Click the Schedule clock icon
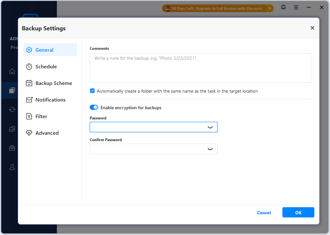Screen dimensions: 330x235 (29, 66)
